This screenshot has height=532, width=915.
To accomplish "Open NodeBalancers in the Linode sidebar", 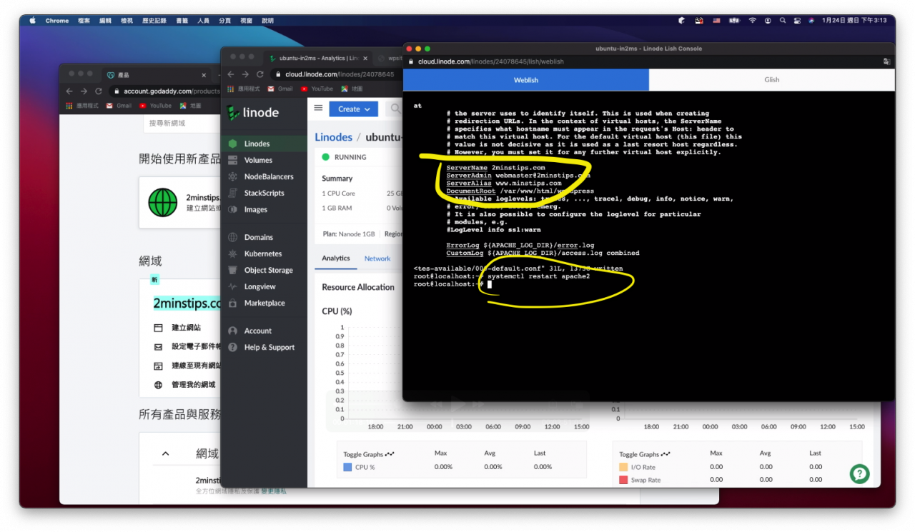I will [x=268, y=176].
